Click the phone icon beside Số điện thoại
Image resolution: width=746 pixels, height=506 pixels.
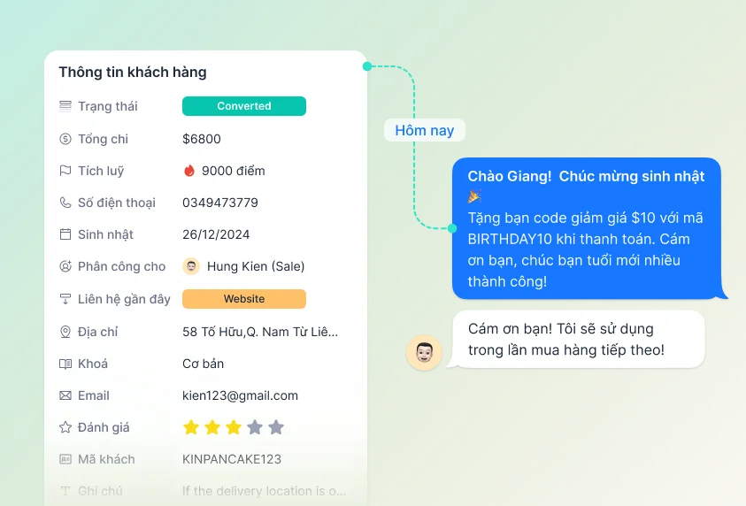65,203
